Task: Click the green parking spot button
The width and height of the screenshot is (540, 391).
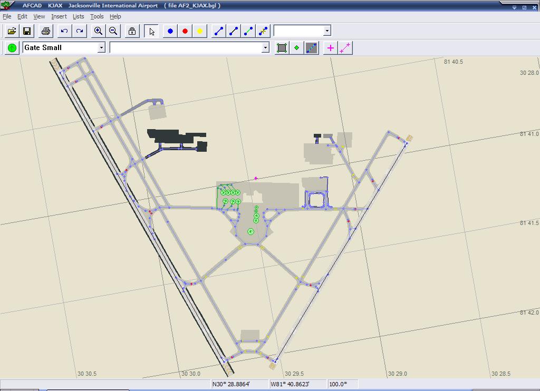Action: 12,48
